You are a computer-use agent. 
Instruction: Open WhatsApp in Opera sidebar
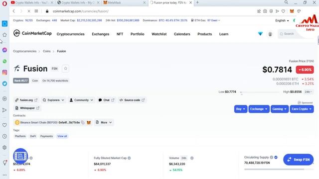point(4,61)
